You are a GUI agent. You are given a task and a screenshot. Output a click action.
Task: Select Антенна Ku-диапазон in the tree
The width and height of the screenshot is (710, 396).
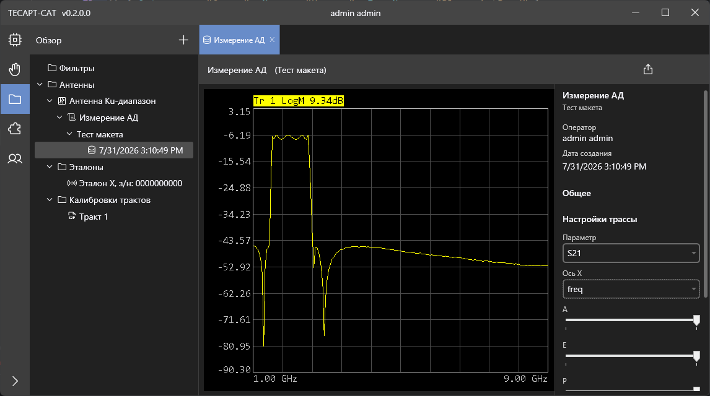coord(107,101)
